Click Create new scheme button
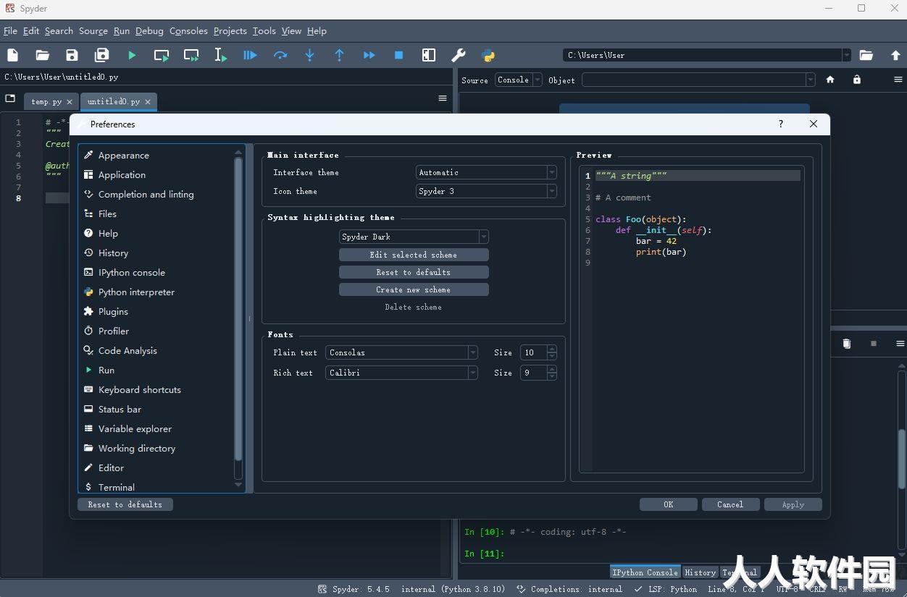The width and height of the screenshot is (907, 597). (x=414, y=289)
